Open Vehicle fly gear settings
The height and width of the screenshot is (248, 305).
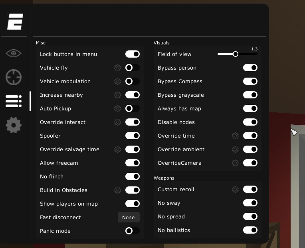point(117,68)
